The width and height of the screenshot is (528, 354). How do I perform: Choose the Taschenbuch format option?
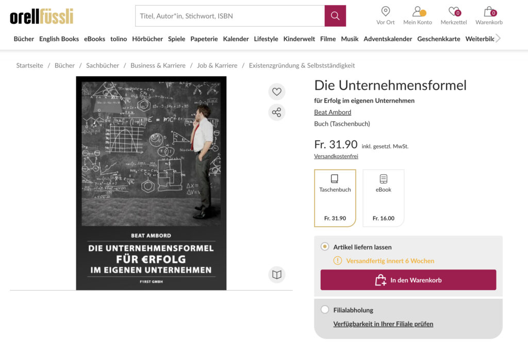click(x=335, y=198)
